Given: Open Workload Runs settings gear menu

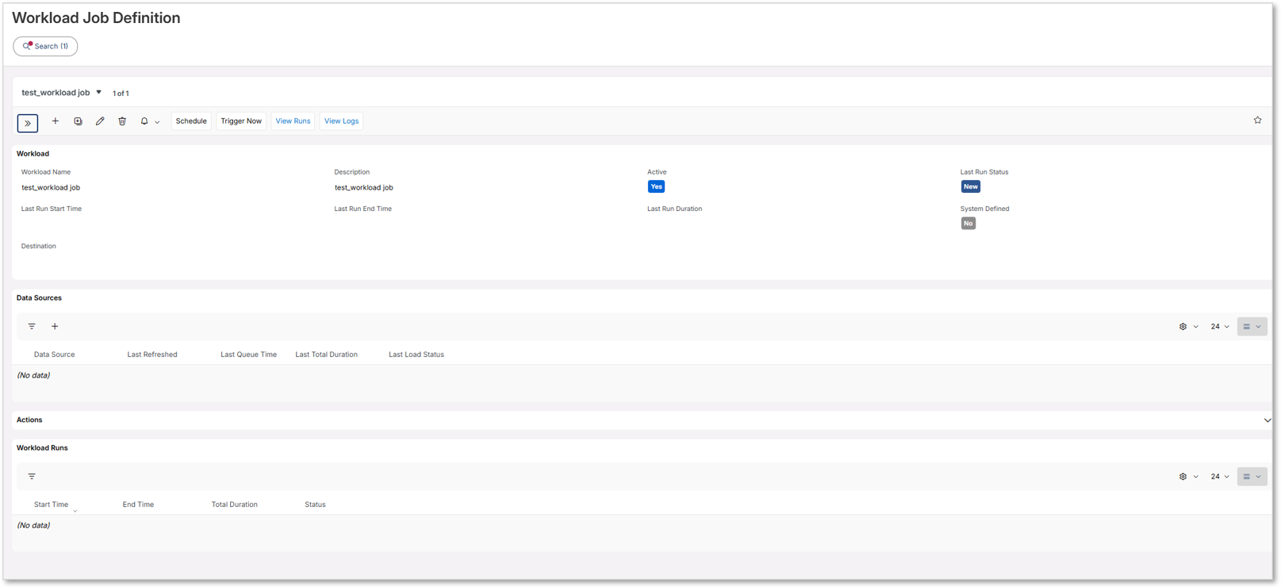Looking at the screenshot, I should pyautogui.click(x=1188, y=476).
